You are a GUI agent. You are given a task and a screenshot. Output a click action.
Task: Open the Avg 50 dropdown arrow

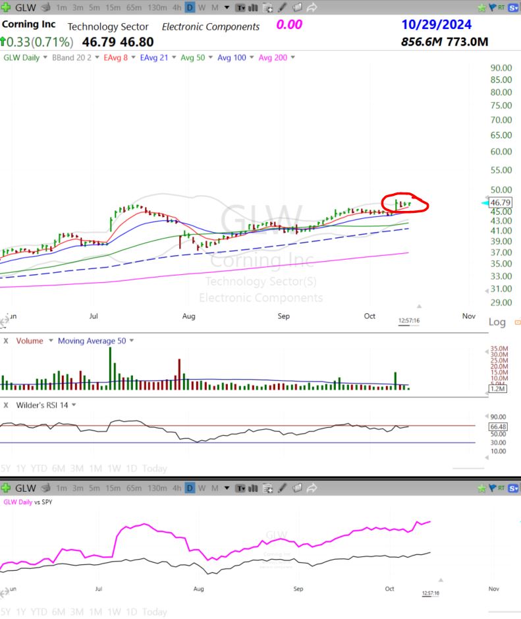coord(211,57)
